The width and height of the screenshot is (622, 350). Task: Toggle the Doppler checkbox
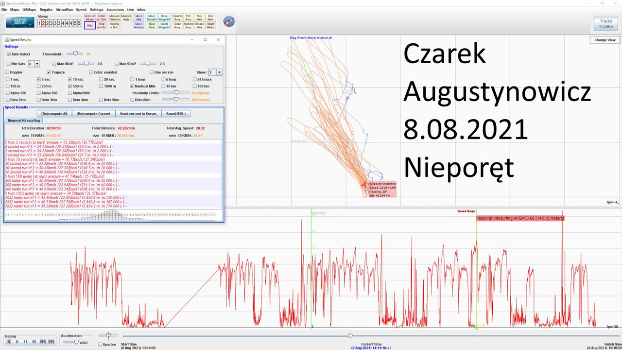click(7, 72)
